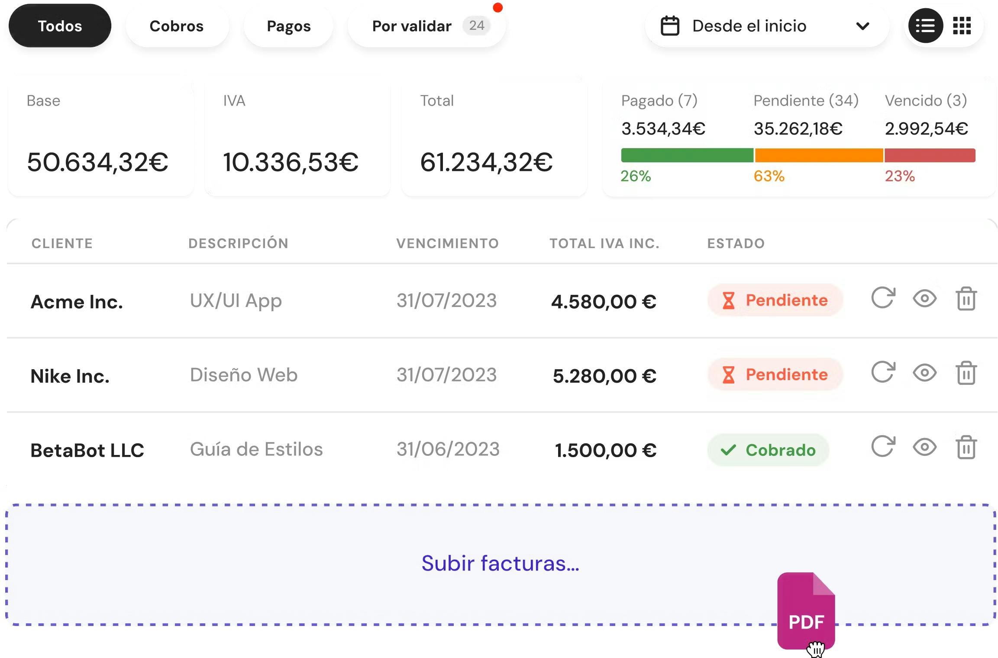Refresh the Nike Inc. invoice row
Image resolution: width=998 pixels, height=658 pixels.
point(883,372)
